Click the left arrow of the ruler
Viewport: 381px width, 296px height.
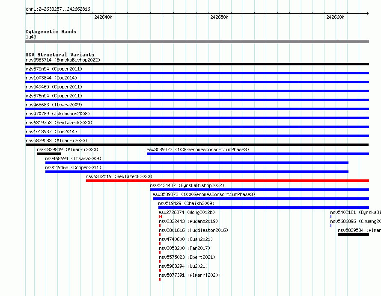[x=27, y=13]
